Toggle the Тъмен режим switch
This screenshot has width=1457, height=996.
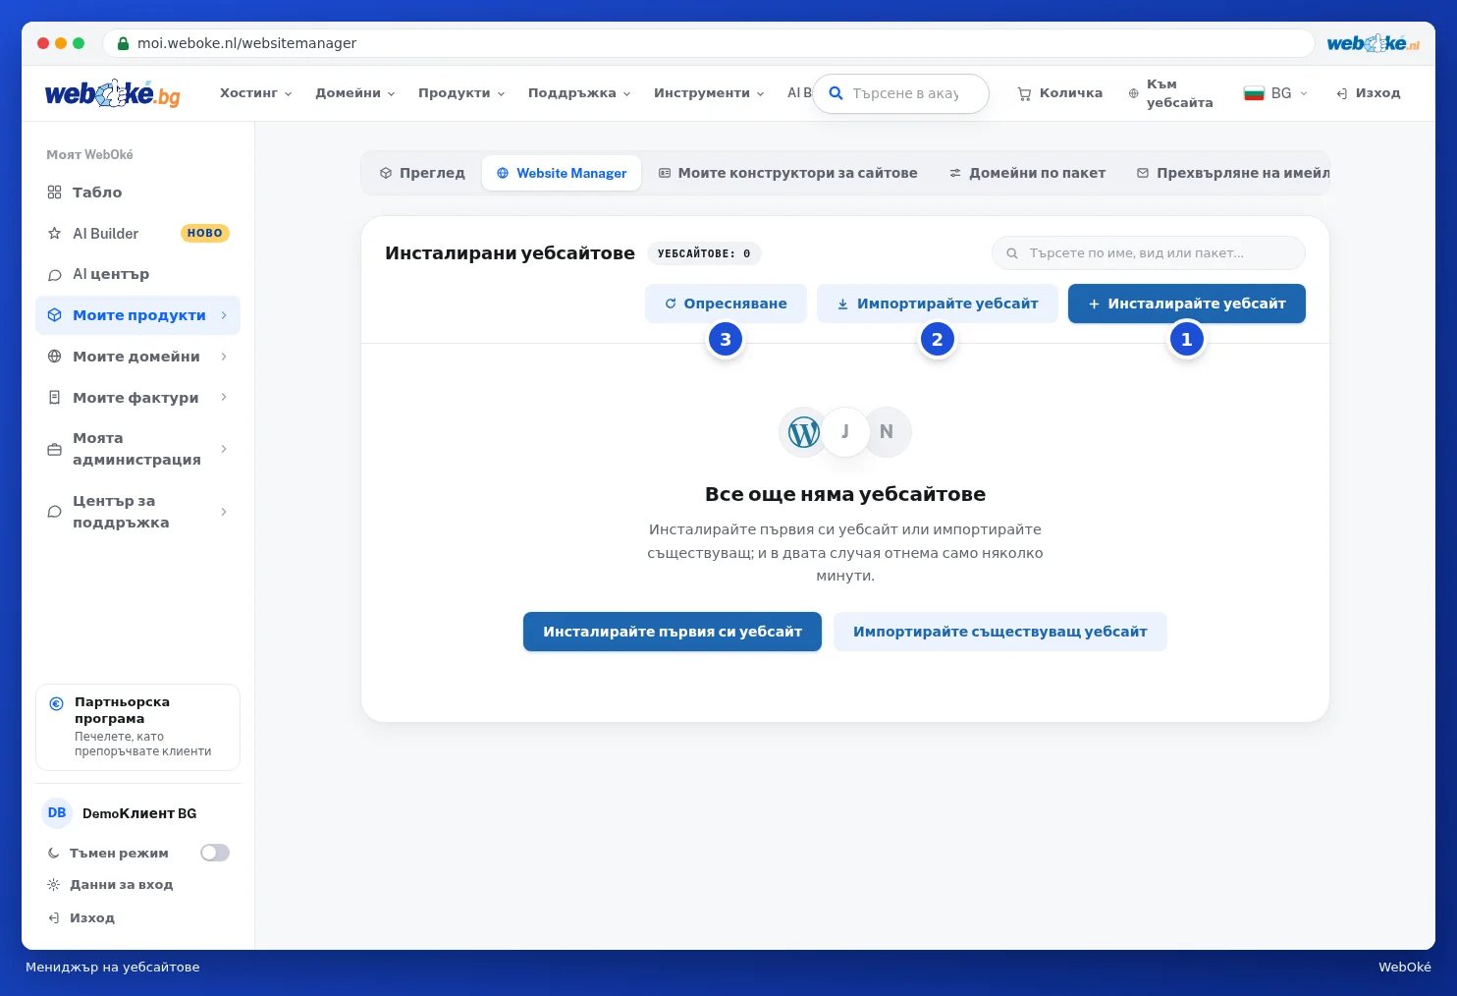click(x=215, y=853)
